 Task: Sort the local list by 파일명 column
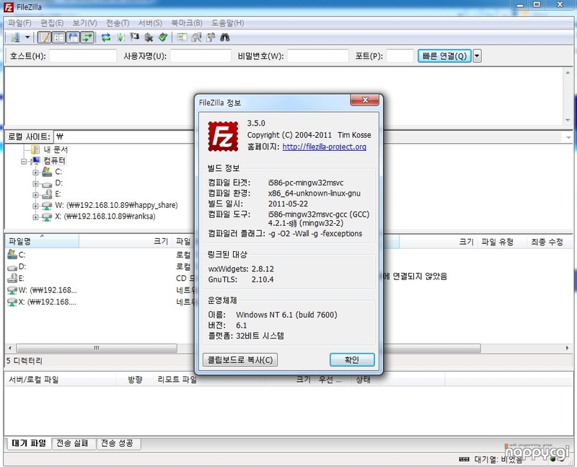42,241
